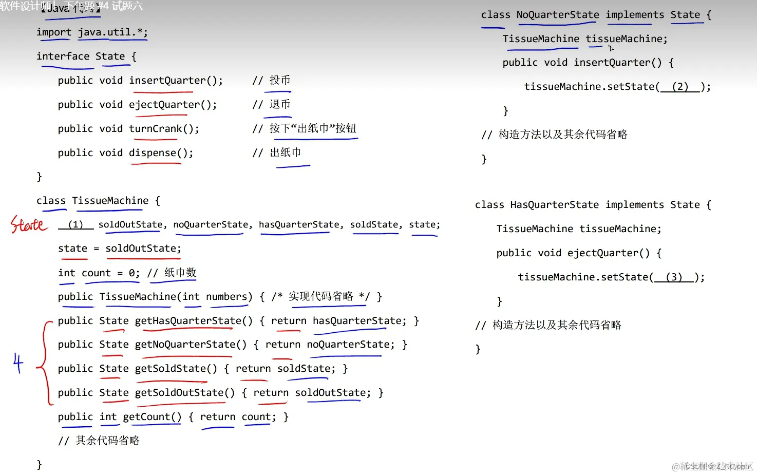Click the '// 纸巾数' comment
Image resolution: width=757 pixels, height=475 pixels.
(172, 273)
